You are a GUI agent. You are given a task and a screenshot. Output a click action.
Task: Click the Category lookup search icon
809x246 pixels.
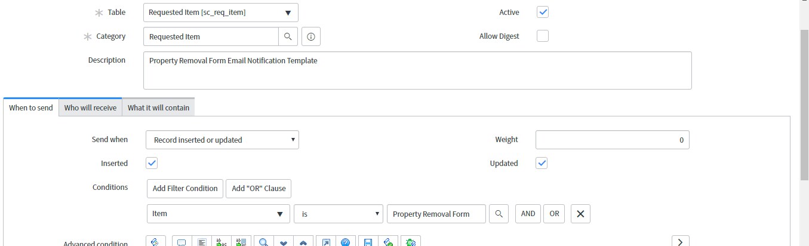pyautogui.click(x=288, y=36)
